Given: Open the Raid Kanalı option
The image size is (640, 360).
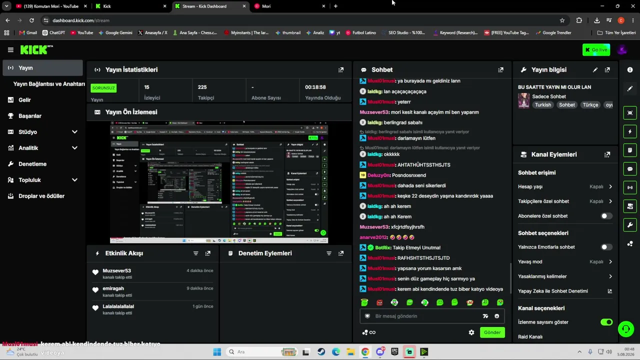Looking at the screenshot, I should [530, 337].
